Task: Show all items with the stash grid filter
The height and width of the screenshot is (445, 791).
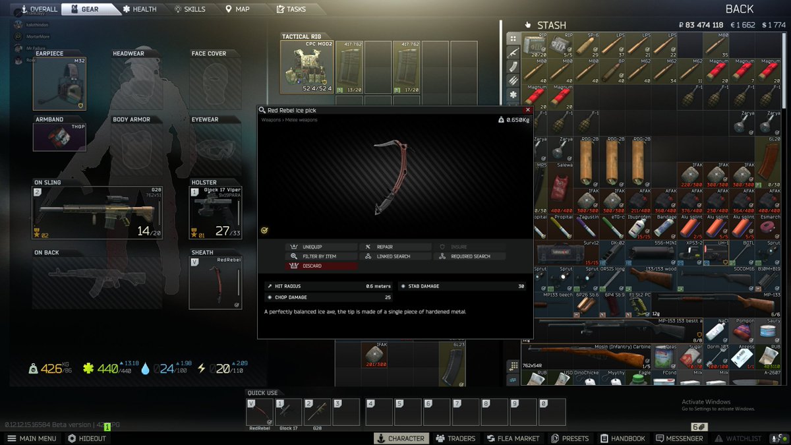Action: [x=513, y=38]
